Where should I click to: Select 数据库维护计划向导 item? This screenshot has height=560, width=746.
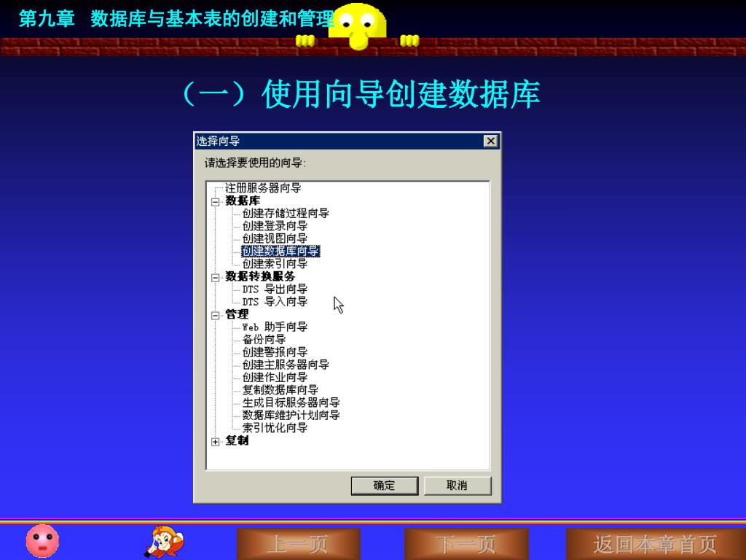[x=291, y=415]
